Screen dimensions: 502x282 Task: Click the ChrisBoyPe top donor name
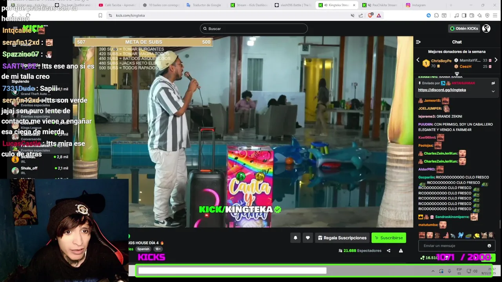coord(441,61)
